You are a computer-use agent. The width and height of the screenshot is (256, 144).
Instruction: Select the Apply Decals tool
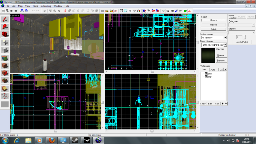[x=5, y=73]
